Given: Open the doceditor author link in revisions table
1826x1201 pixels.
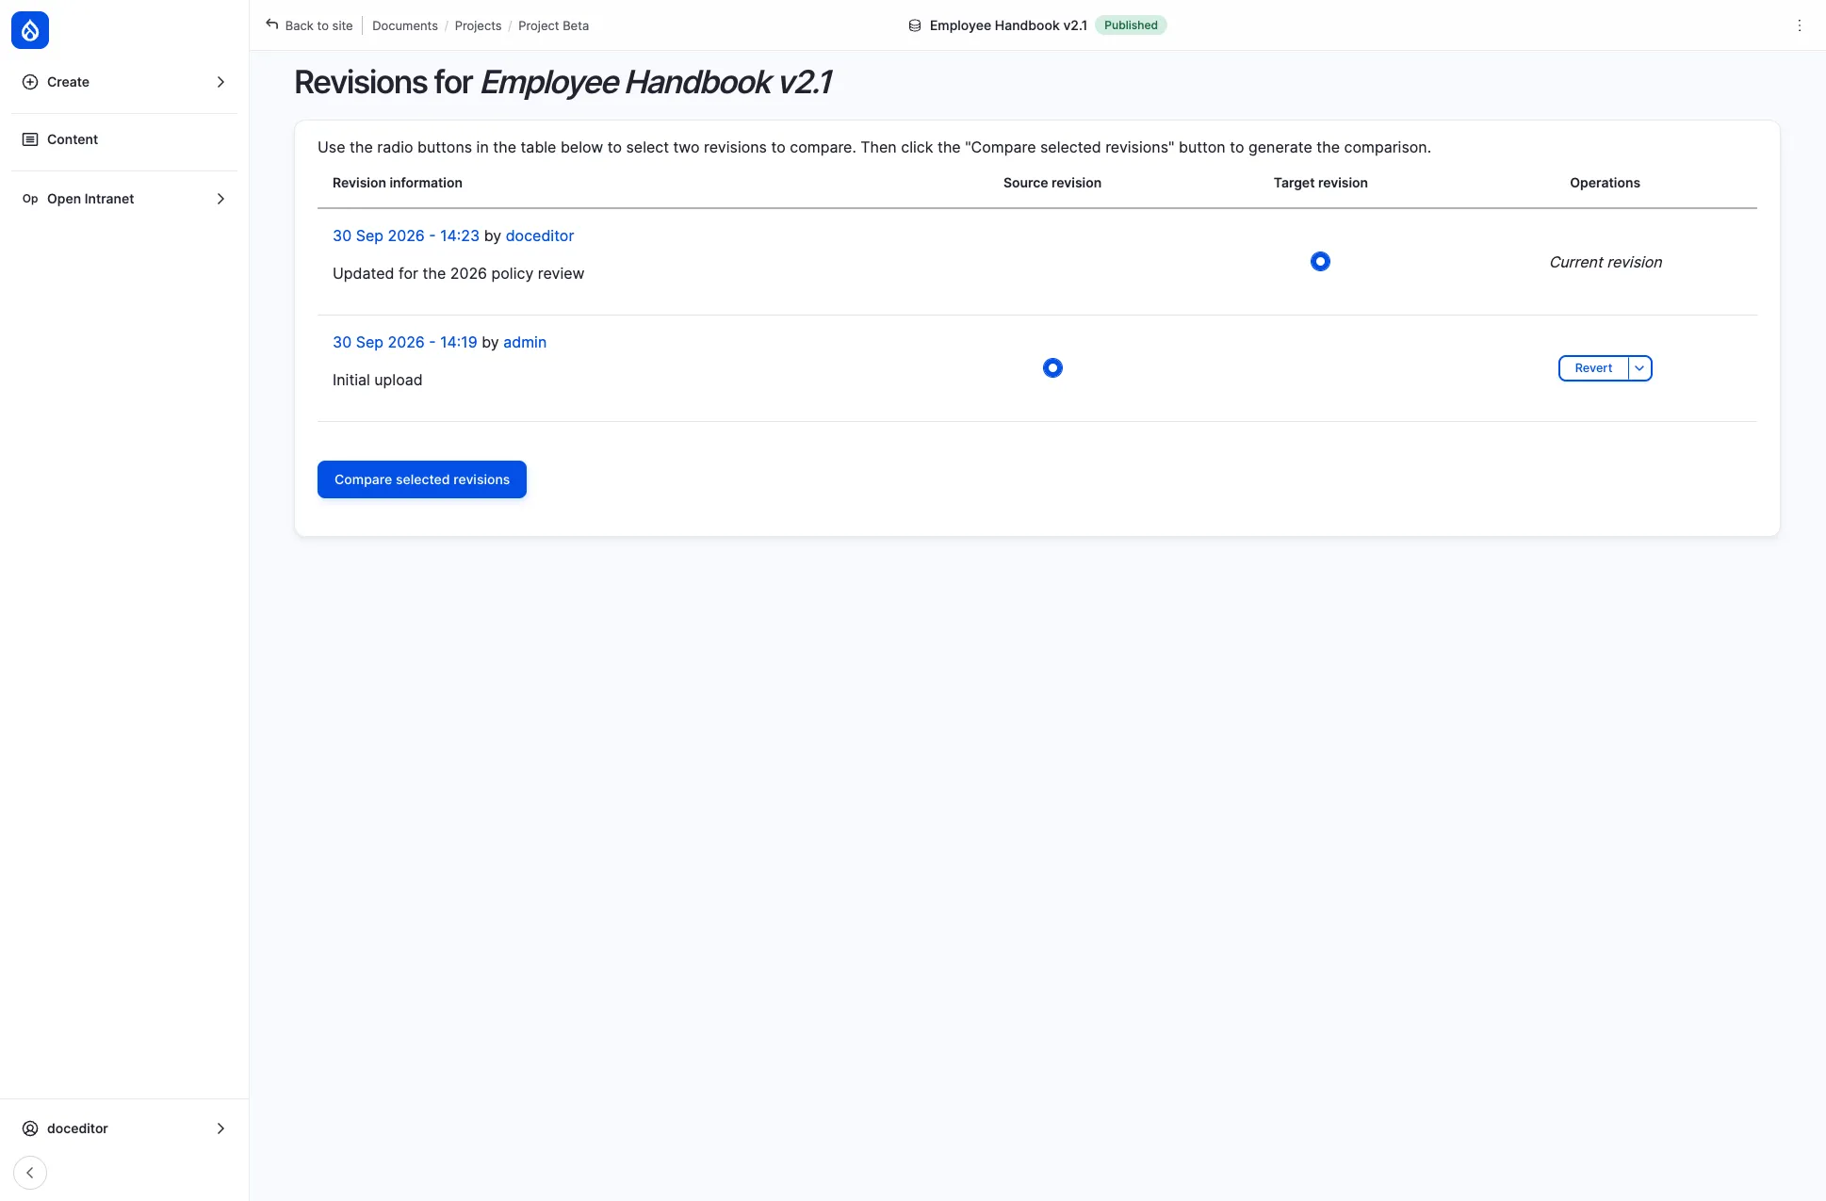Looking at the screenshot, I should [540, 235].
